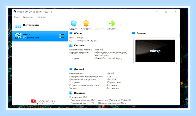
Task: Close the VirtualBox Manager window
Action: tap(175, 11)
